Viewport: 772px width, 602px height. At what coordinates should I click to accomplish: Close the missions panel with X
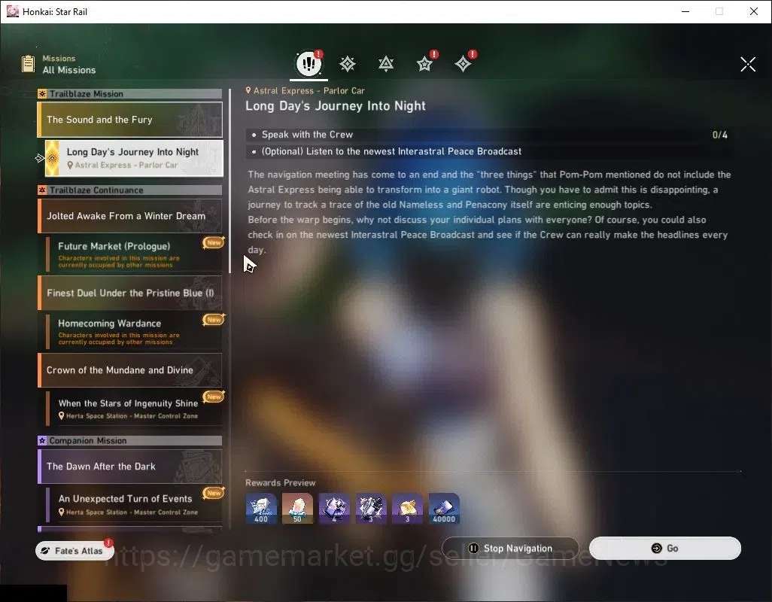[748, 64]
